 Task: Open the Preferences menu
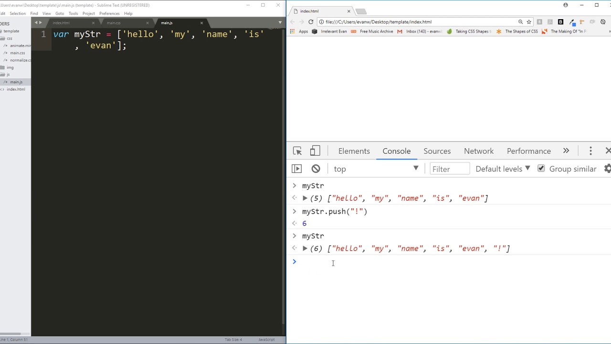[109, 13]
